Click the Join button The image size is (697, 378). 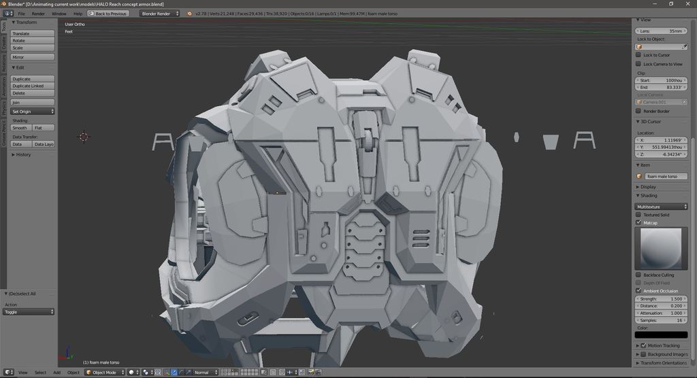pos(33,102)
